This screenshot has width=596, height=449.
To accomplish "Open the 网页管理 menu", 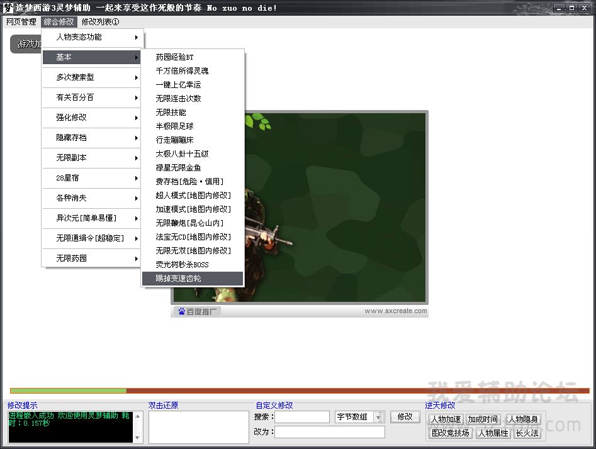I will coord(21,22).
